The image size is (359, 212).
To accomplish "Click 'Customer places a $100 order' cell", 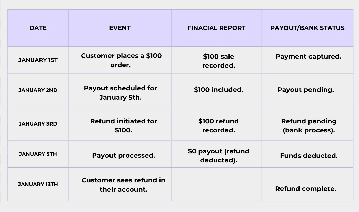I will pos(120,60).
